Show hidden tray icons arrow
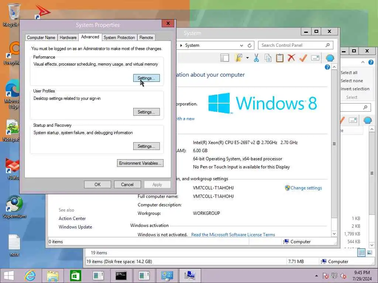378x283 pixels. pos(316,276)
